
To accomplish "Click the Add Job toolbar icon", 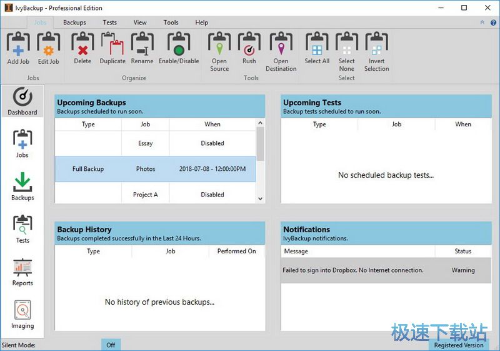I will [x=18, y=48].
